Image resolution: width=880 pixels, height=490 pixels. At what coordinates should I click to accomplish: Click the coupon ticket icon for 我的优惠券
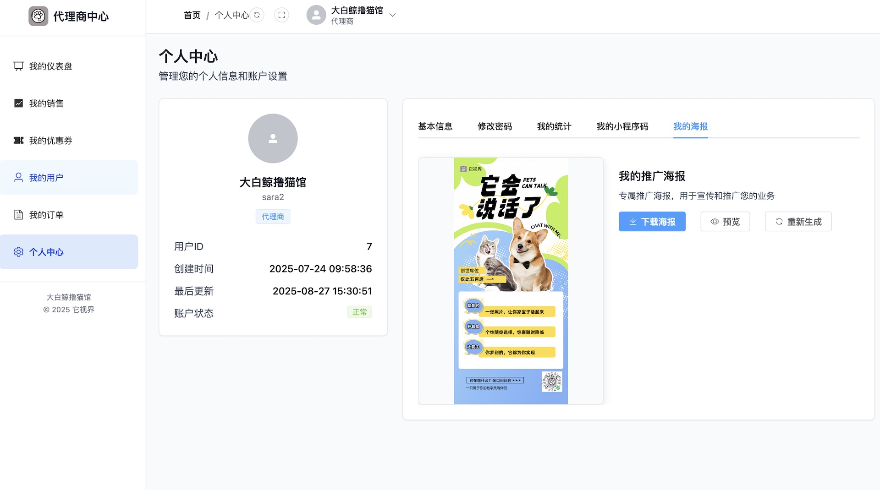coord(18,141)
